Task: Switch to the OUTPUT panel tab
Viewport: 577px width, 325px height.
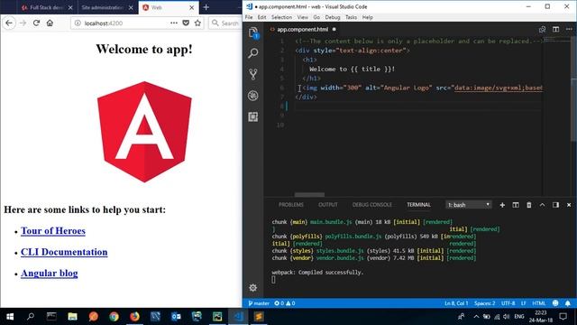Action: (328, 205)
